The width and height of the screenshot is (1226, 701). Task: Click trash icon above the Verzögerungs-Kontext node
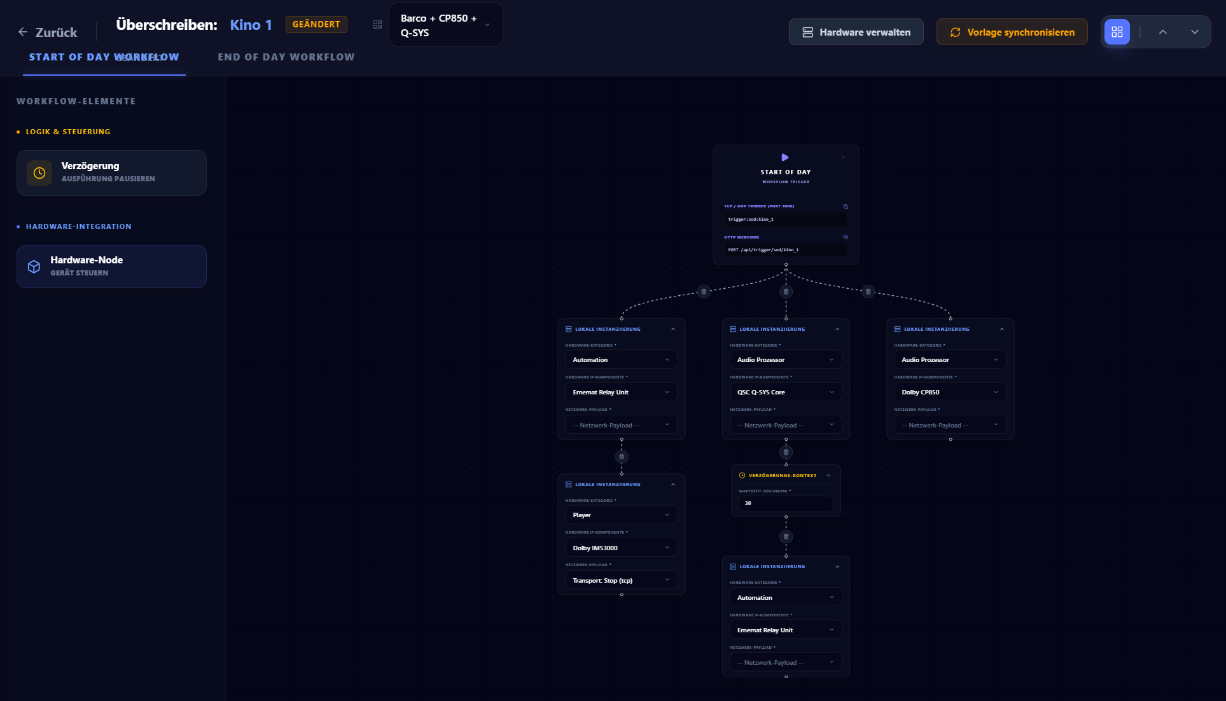point(786,452)
